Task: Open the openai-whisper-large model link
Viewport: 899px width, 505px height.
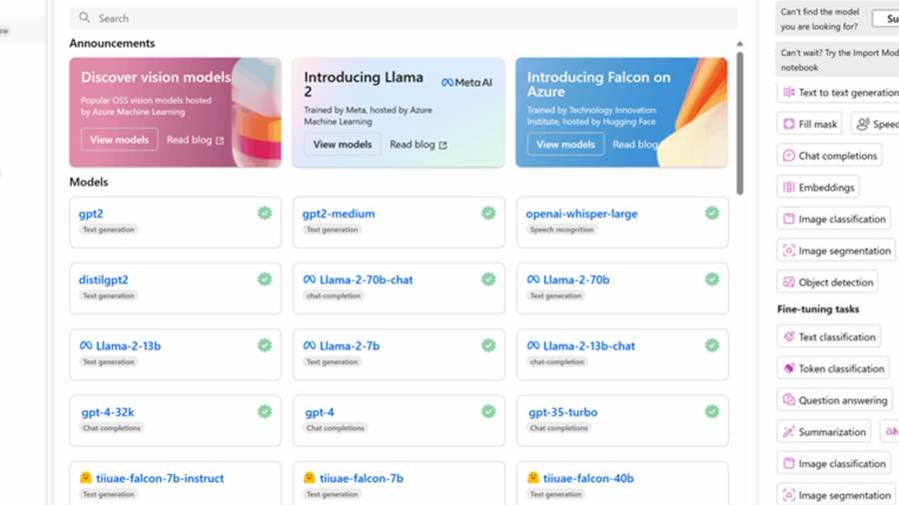Action: pyautogui.click(x=581, y=214)
